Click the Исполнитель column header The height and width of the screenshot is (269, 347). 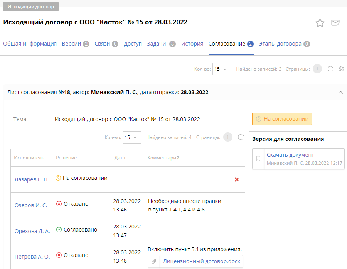coord(29,158)
